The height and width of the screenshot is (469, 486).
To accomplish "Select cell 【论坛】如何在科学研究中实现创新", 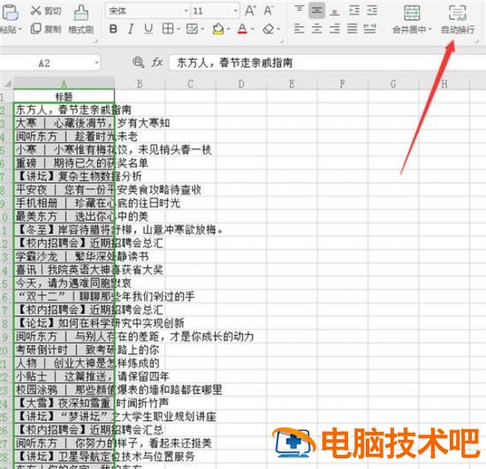I will click(64, 323).
